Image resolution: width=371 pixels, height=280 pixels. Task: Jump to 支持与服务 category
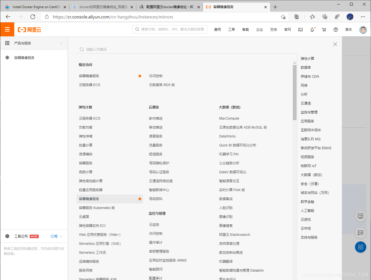tap(309, 238)
